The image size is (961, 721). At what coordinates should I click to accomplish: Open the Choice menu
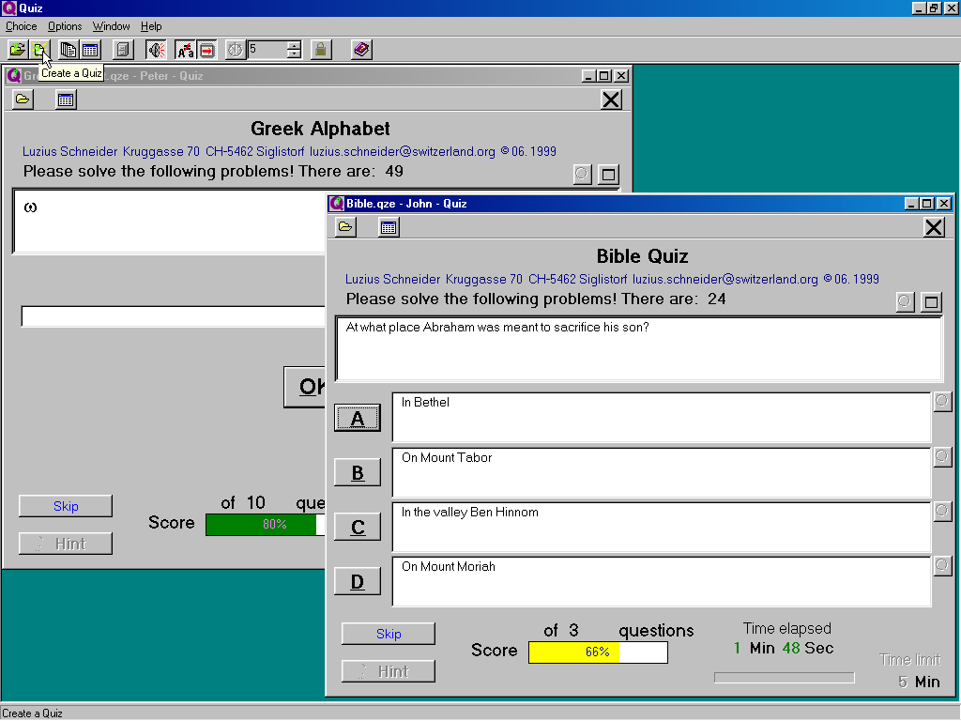[x=22, y=26]
